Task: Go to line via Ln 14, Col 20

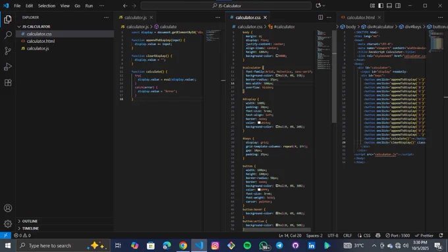Action: click(290, 236)
